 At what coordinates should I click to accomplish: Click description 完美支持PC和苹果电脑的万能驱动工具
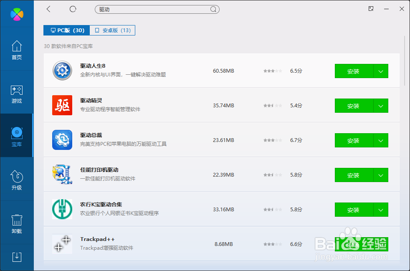click(123, 144)
